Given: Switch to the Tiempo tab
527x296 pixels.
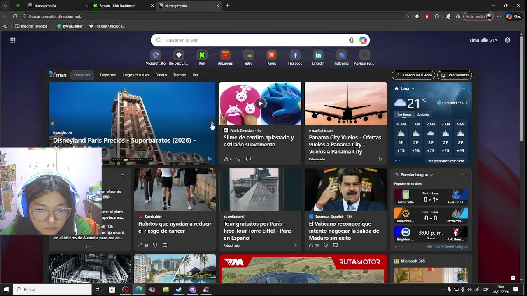Looking at the screenshot, I should [180, 75].
